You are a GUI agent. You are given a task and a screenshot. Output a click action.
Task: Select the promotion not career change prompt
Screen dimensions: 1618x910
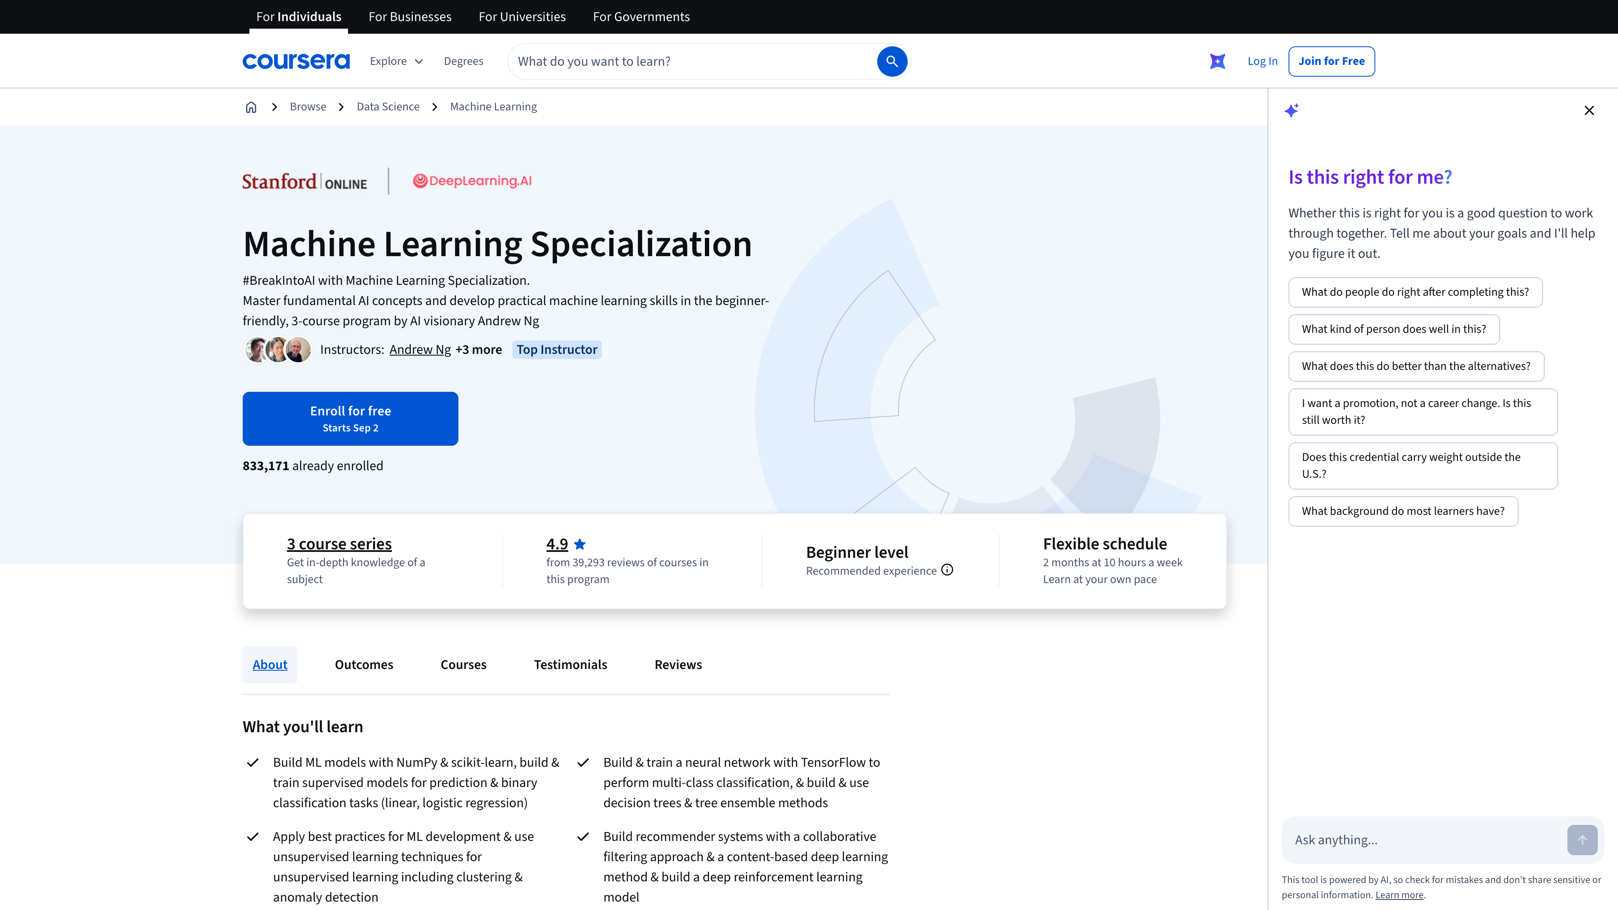tap(1422, 412)
